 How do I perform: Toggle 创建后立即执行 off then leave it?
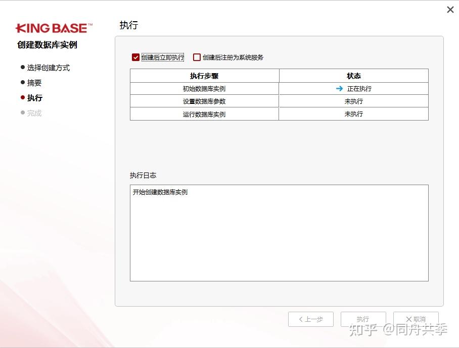point(135,57)
